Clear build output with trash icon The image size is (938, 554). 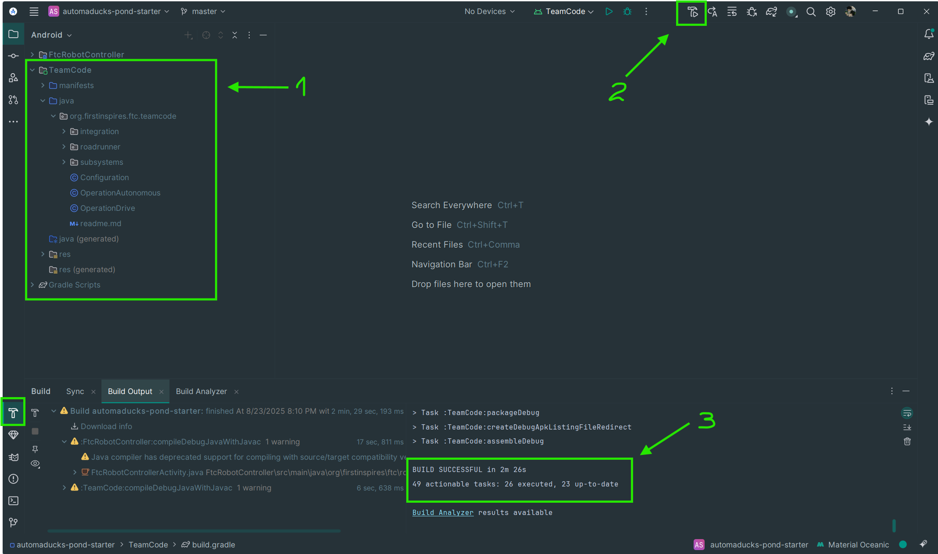click(907, 441)
